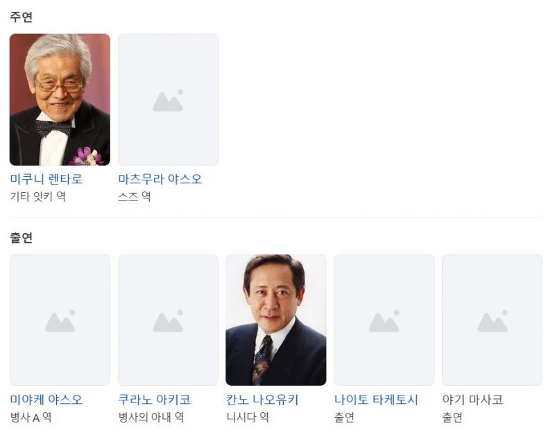555x433 pixels.
Task: Click the 주연 section heading
Action: click(x=22, y=17)
